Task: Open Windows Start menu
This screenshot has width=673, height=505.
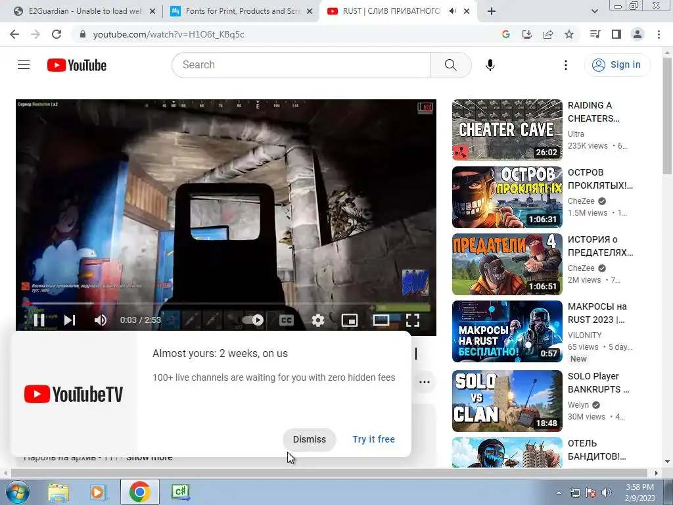Action: click(18, 492)
